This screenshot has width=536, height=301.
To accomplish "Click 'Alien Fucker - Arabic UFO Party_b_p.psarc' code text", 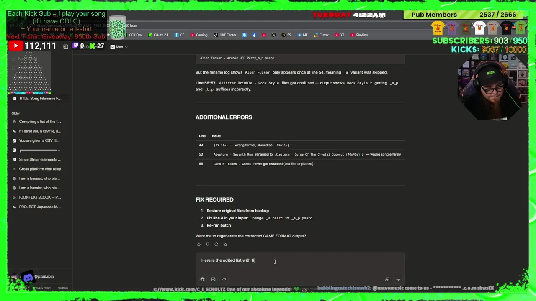I will [237, 58].
